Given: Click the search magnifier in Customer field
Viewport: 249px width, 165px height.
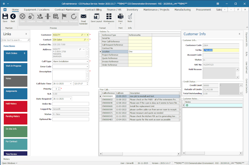Looking at the screenshot, I should [x=82, y=35].
